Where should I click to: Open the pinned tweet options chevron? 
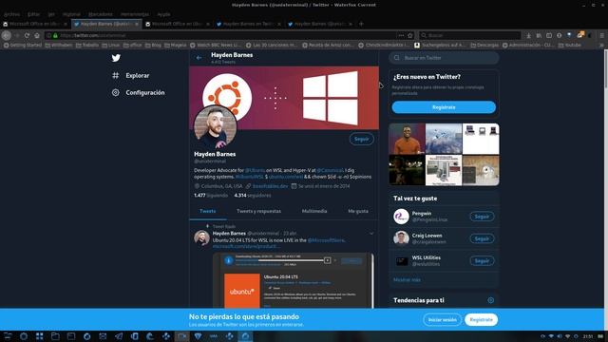click(371, 234)
